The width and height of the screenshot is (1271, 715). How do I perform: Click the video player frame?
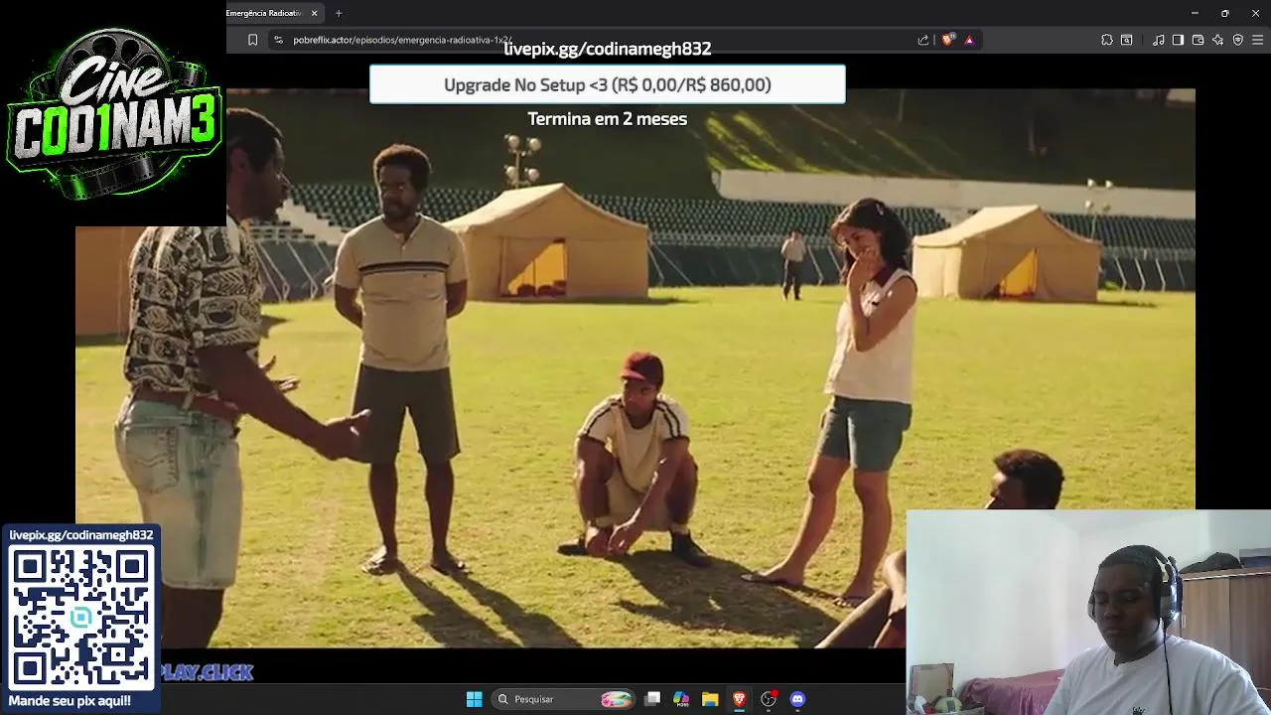(x=635, y=367)
